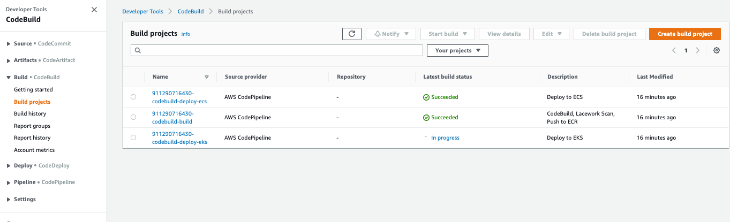Open 911290716430-codebuild-deploy-ecs project link
The height and width of the screenshot is (222, 730).
pos(179,97)
